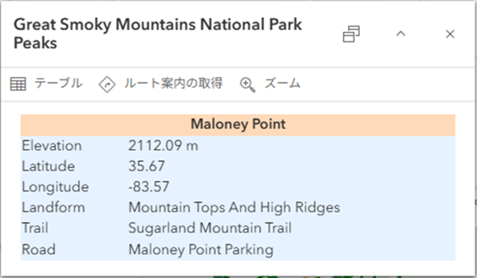Click the plus inside the zoom magnifier icon
The width and height of the screenshot is (477, 278).
pos(246,83)
